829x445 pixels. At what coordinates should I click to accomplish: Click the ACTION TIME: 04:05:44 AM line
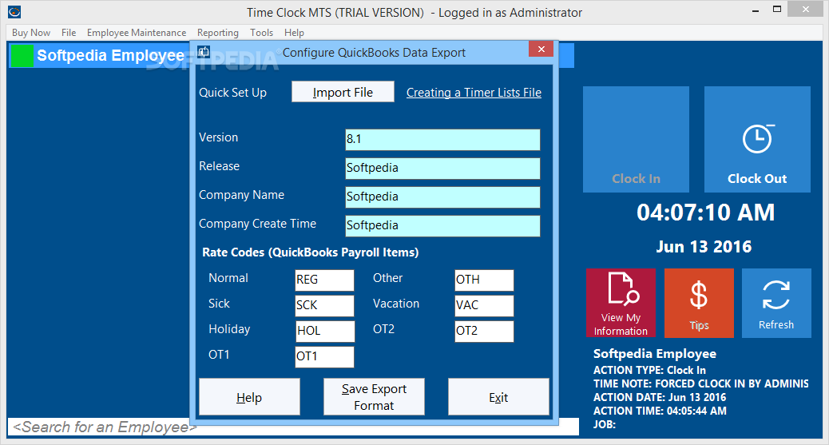point(660,411)
